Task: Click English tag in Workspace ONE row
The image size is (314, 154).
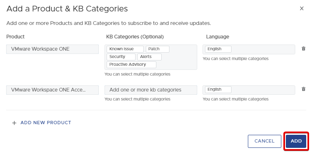Action: click(x=218, y=49)
